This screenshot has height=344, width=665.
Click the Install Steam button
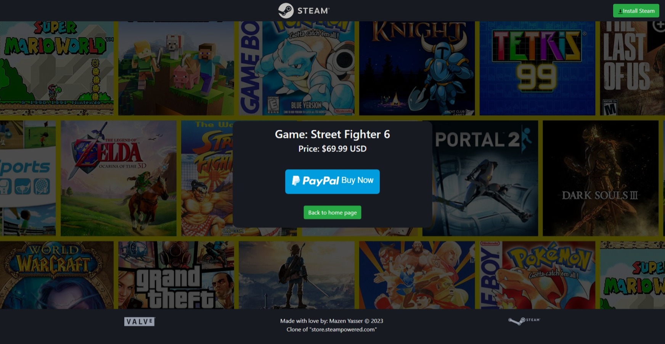(x=636, y=11)
